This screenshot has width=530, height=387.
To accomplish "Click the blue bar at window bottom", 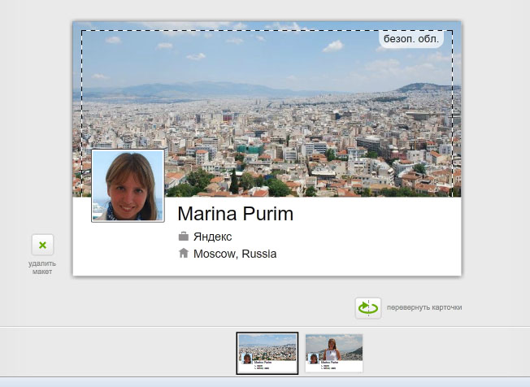I will [x=265, y=381].
